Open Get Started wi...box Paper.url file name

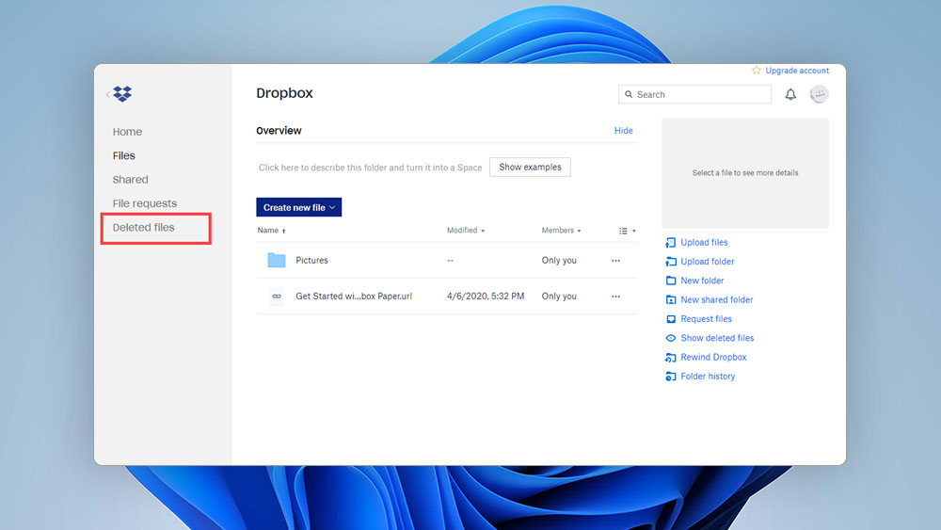(x=354, y=297)
